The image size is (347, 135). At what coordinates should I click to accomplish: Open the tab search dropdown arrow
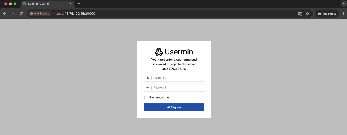(343, 4)
